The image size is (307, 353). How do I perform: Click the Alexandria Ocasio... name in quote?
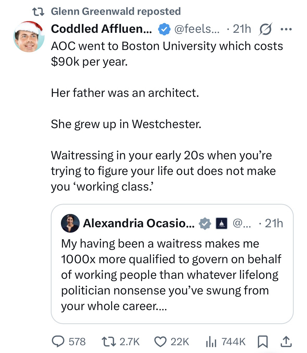click(139, 223)
